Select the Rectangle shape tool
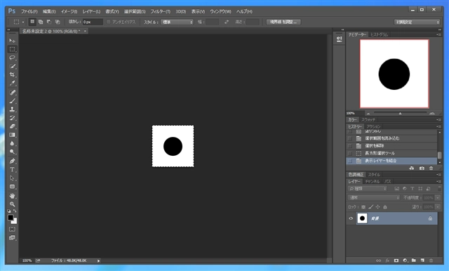Image resolution: width=449 pixels, height=271 pixels. (12, 187)
